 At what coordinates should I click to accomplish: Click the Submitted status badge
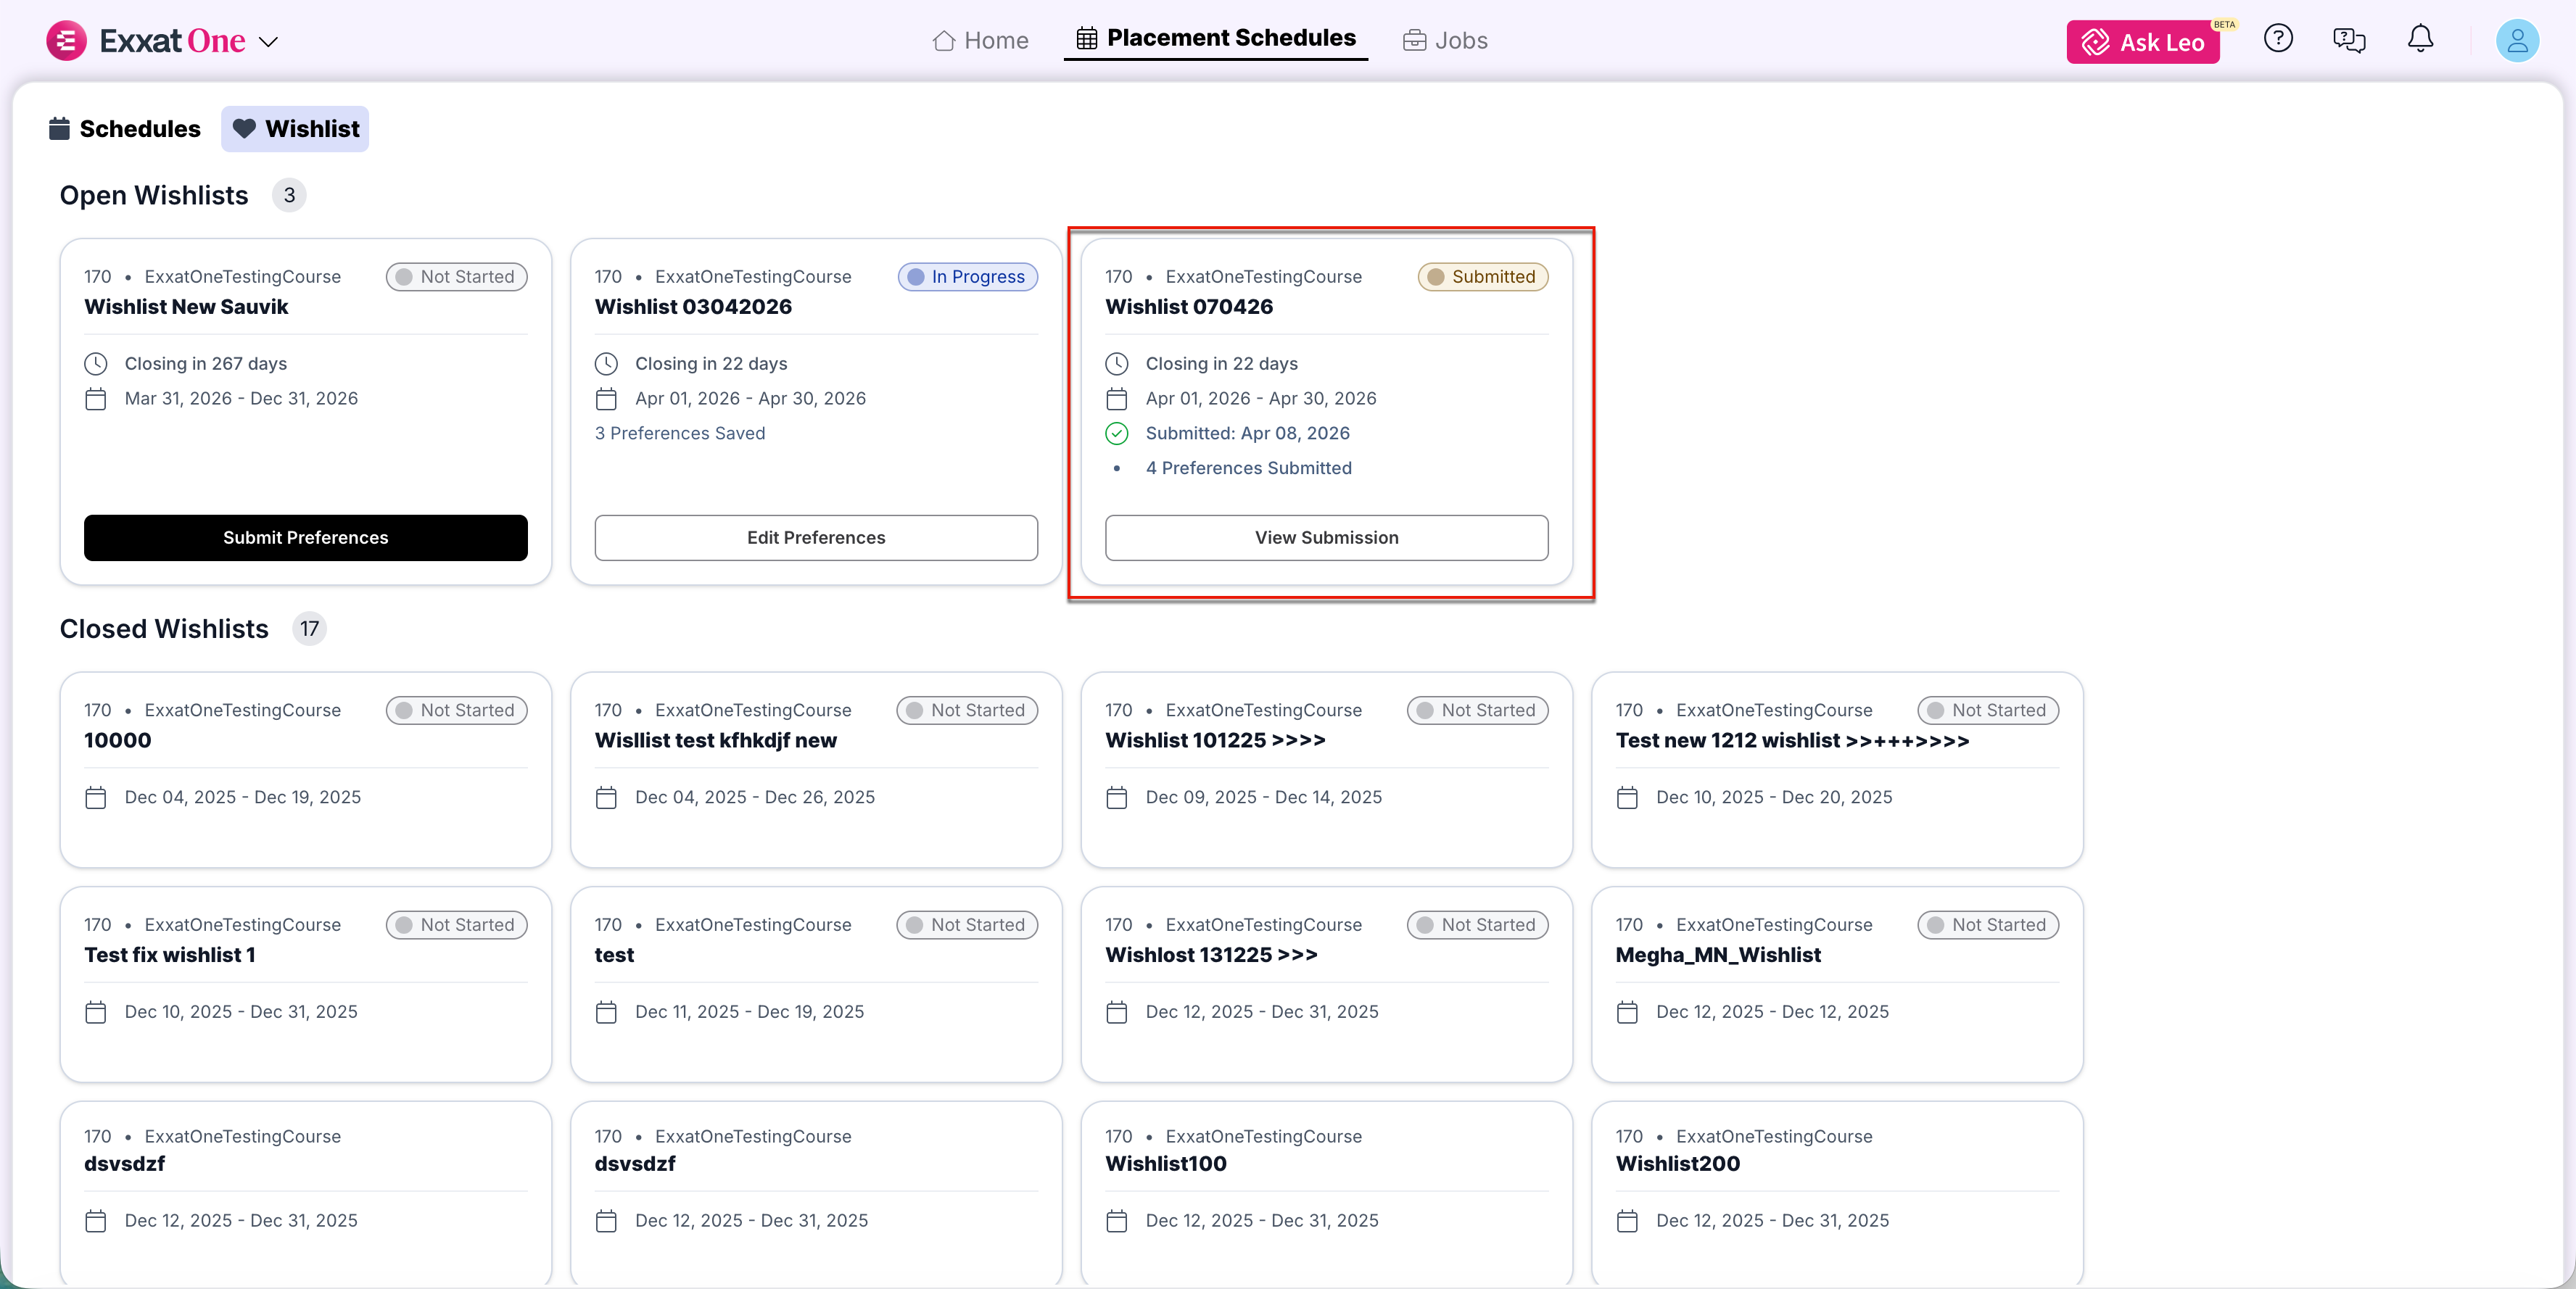1482,277
